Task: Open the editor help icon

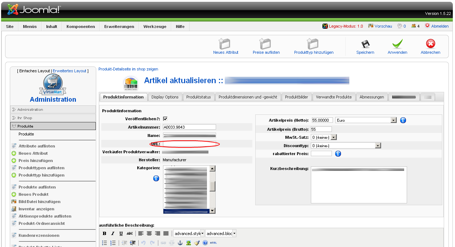Action: (x=205, y=243)
